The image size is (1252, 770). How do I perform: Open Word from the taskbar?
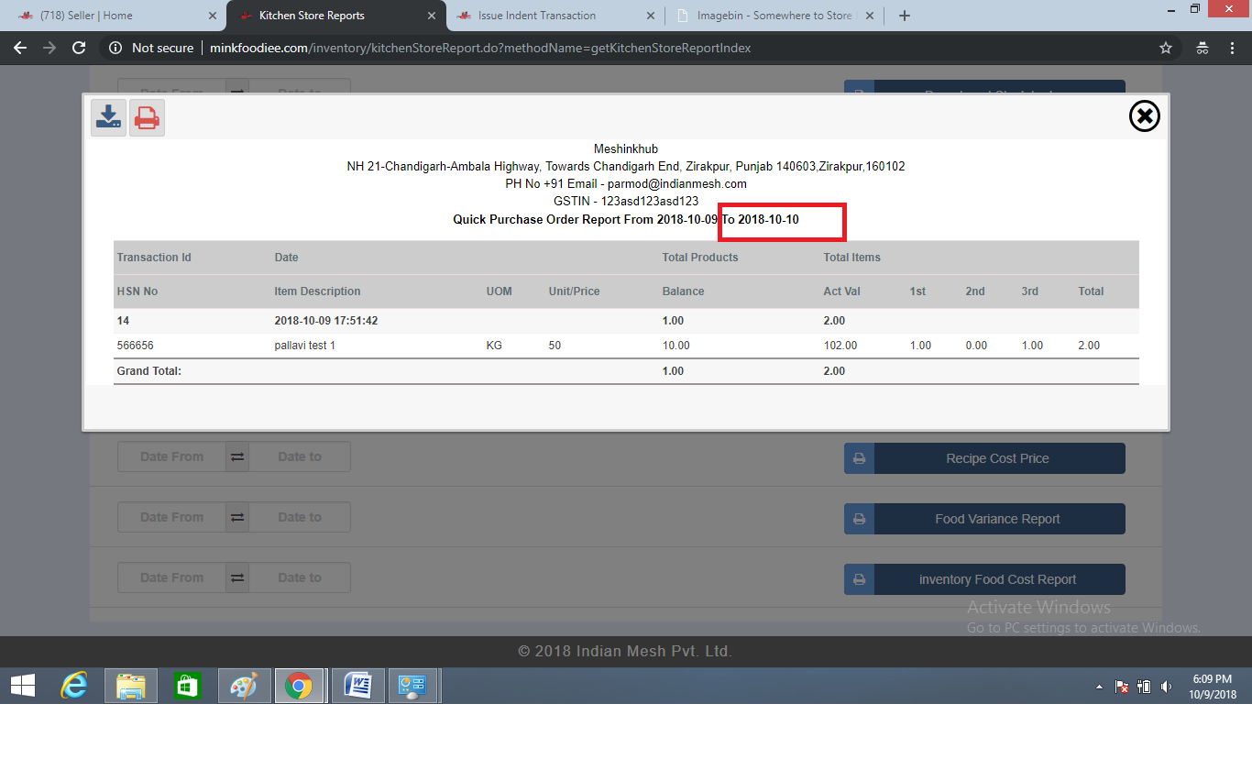pyautogui.click(x=357, y=686)
